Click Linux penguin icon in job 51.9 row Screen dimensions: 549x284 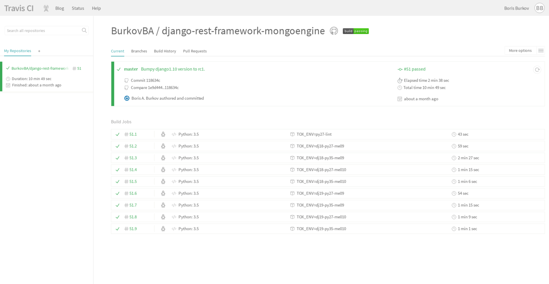tap(163, 229)
